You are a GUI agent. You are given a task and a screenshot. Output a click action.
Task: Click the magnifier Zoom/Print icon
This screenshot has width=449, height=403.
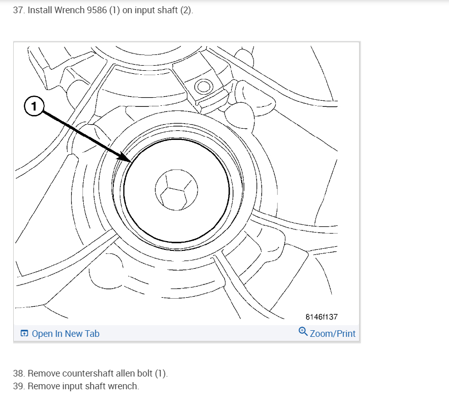[x=303, y=332]
